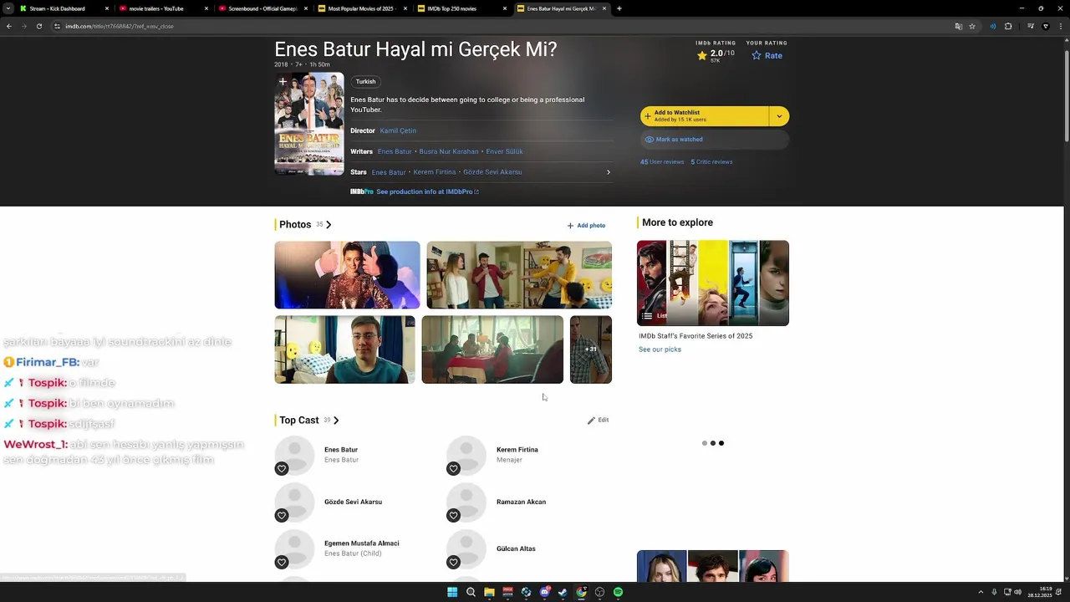Favorite Enes Batur with the heart icon
Screen dimensions: 1070x602
point(282,468)
